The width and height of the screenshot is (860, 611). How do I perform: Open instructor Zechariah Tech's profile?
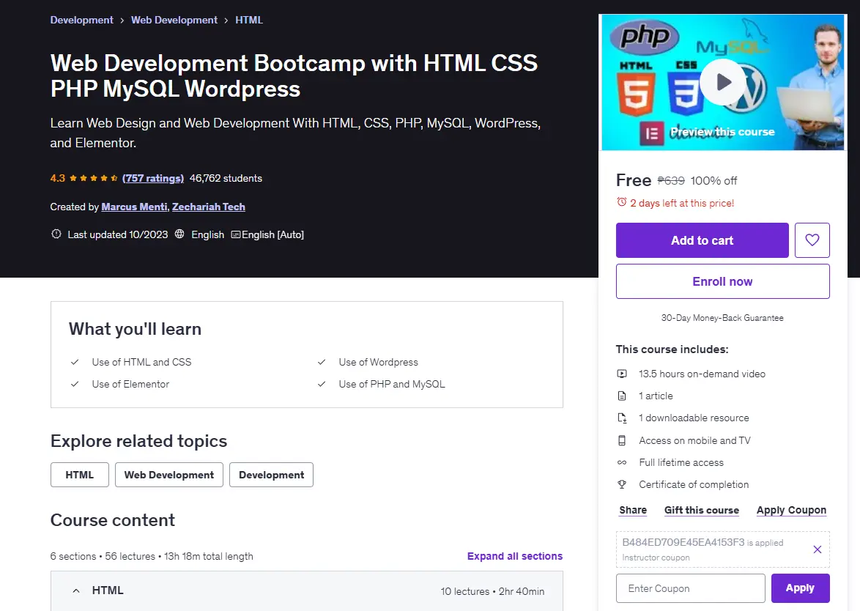(x=209, y=207)
